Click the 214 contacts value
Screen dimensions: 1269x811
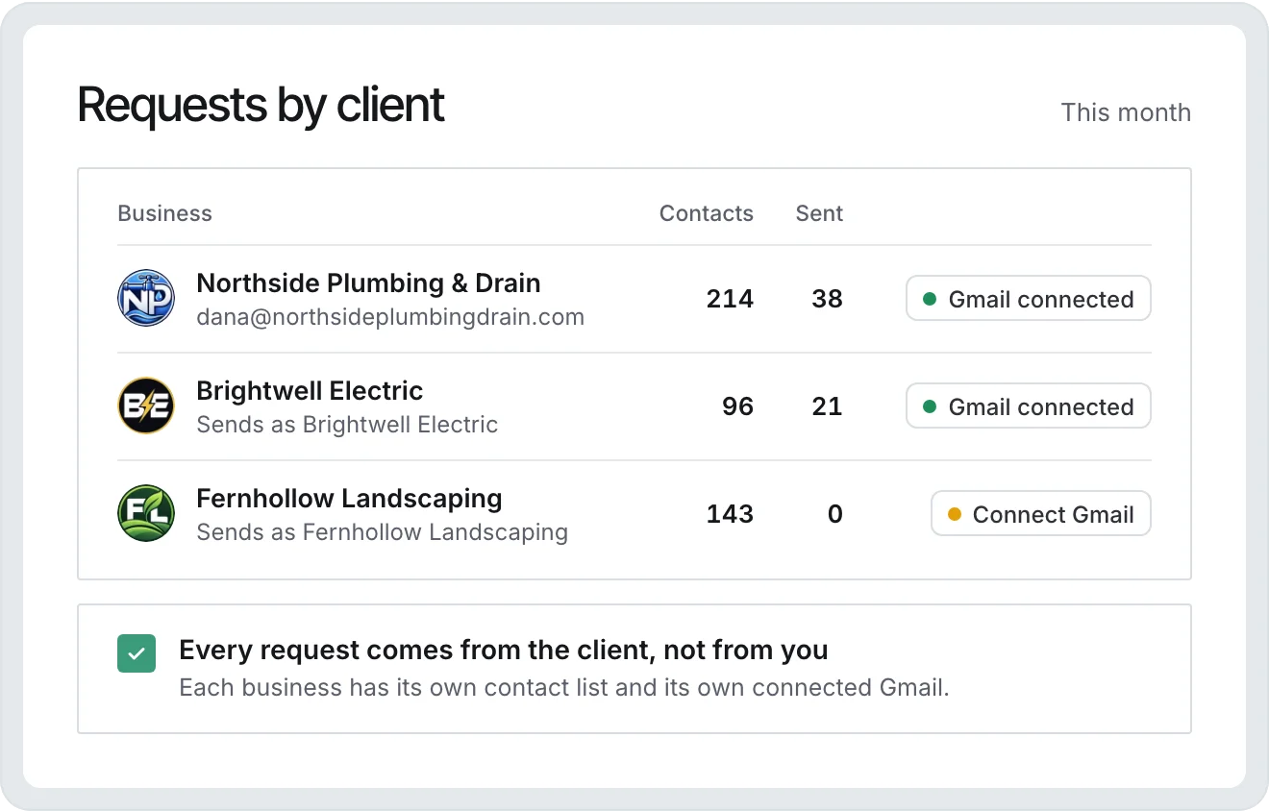pos(730,299)
